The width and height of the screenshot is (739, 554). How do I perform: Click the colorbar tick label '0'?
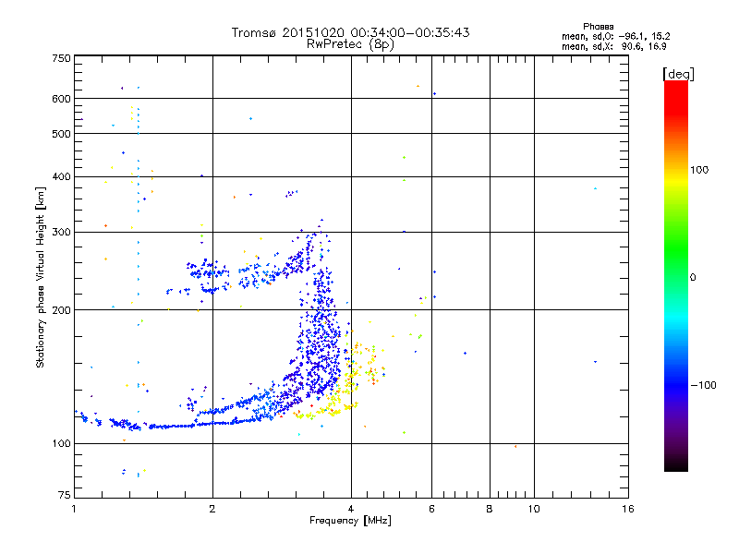coord(693,278)
